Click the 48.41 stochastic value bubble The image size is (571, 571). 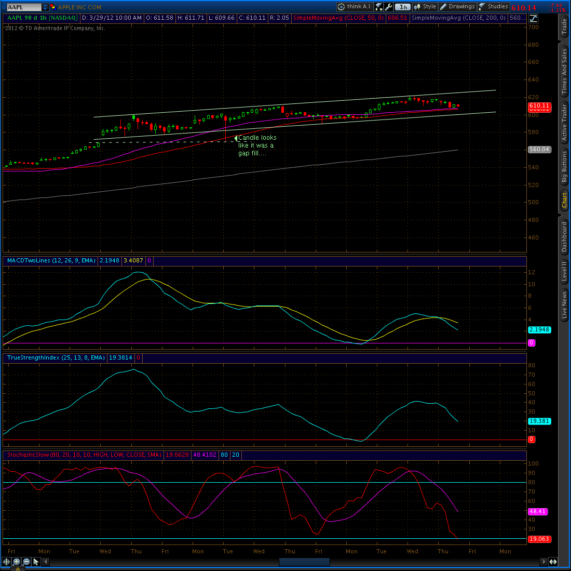coord(538,512)
